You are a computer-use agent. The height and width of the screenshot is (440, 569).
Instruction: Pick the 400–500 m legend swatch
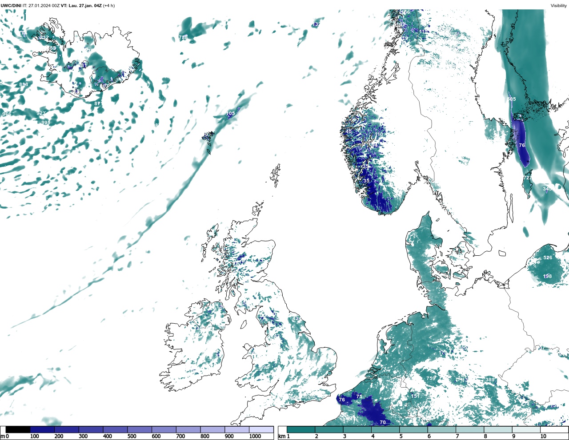click(115, 429)
